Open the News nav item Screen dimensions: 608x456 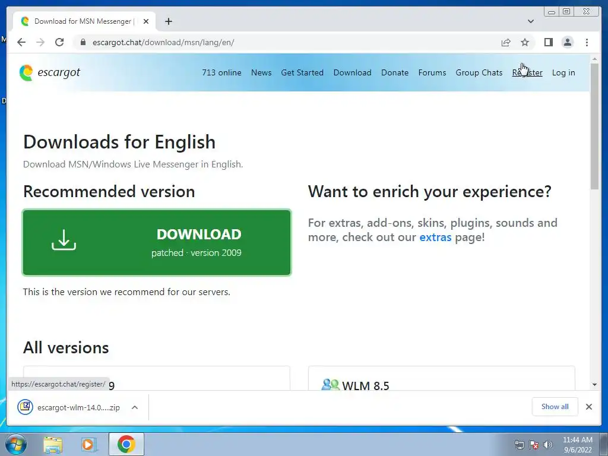coord(261,72)
